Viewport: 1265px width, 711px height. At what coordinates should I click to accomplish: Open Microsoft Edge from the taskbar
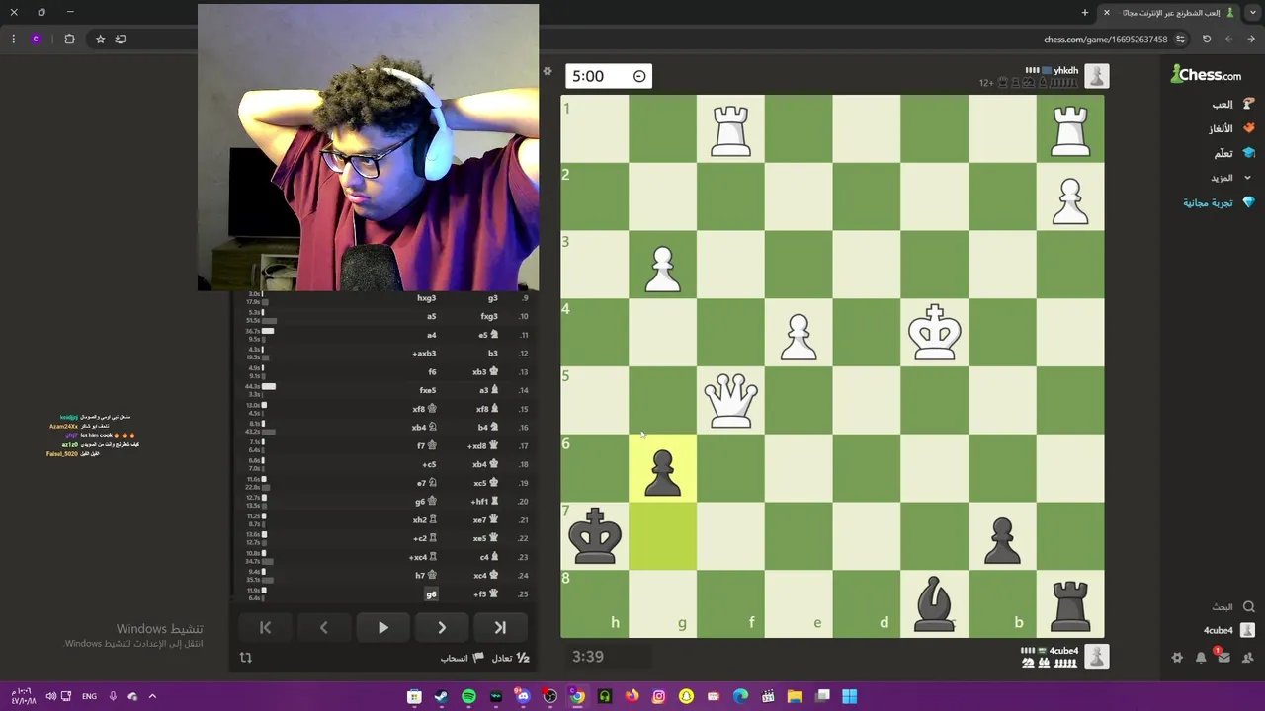[740, 696]
